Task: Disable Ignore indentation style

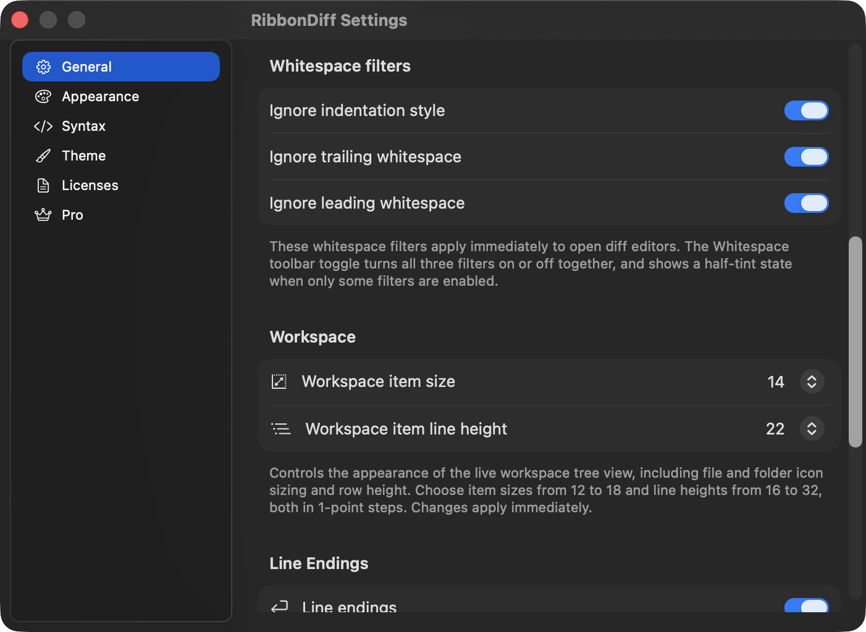Action: coord(806,110)
